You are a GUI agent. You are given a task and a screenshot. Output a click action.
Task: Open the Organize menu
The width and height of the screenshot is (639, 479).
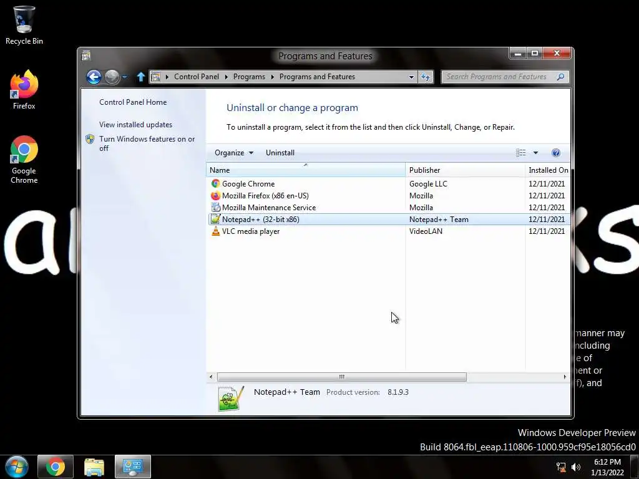pos(234,153)
